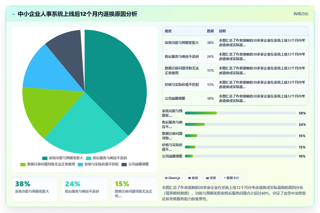Click the 售后服务与响应不... progress bar label
Image resolution: width=320 pixels, height=213 pixels.
(x=172, y=124)
